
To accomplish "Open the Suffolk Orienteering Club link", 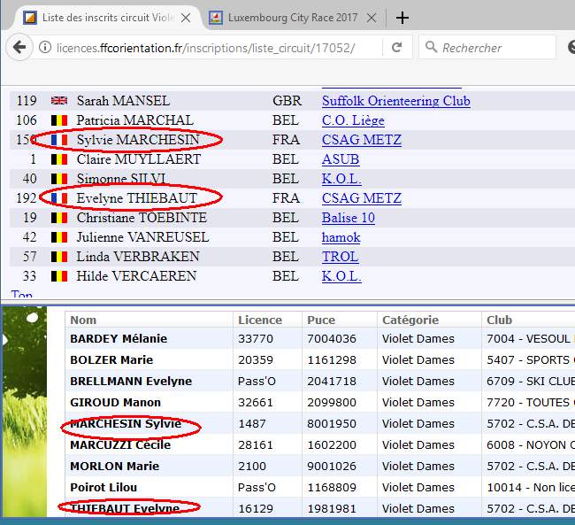I will point(396,101).
